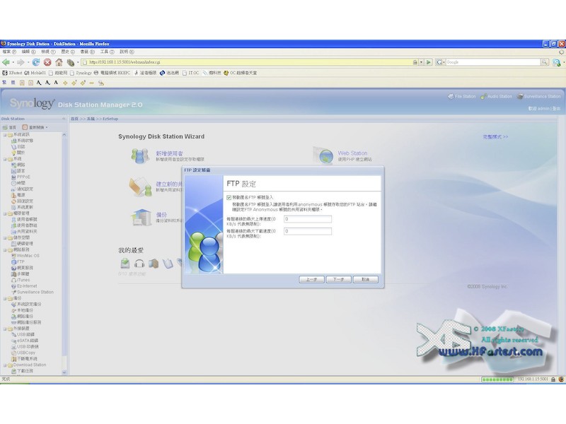Click the Google search box
566x424 pixels.
(493, 62)
